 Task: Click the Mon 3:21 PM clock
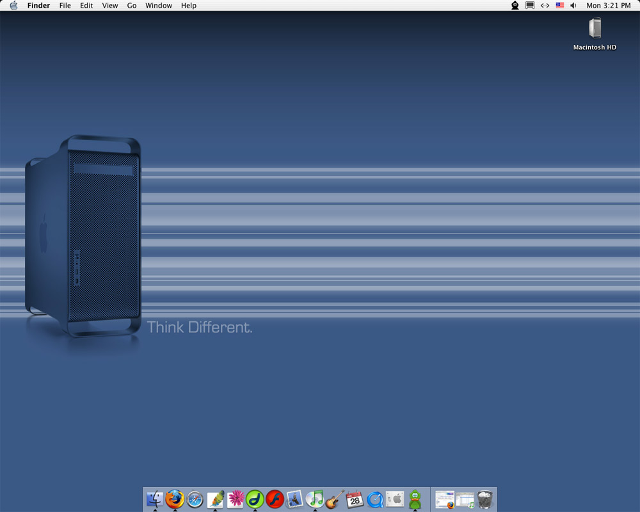pyautogui.click(x=608, y=5)
